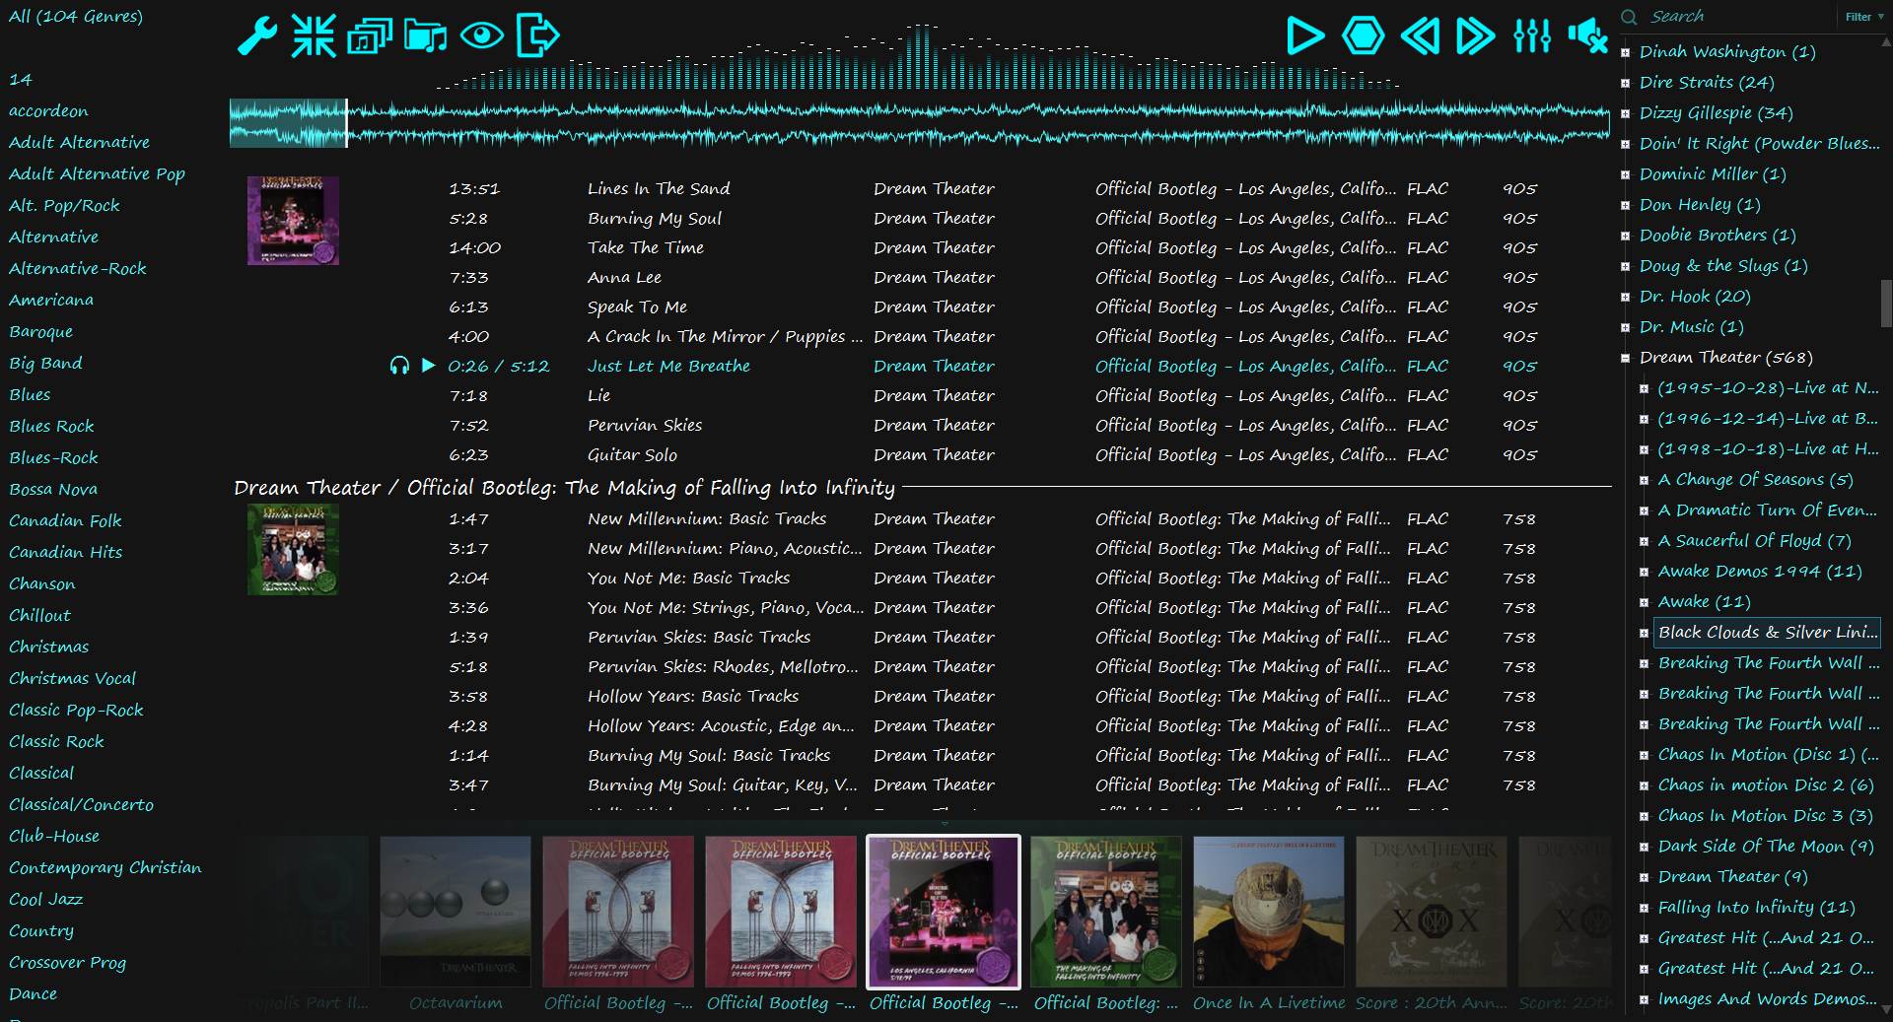Skip to the previous track
The image size is (1893, 1022).
[1420, 36]
